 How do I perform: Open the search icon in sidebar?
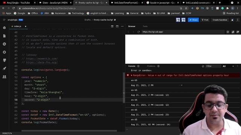tap(5, 44)
